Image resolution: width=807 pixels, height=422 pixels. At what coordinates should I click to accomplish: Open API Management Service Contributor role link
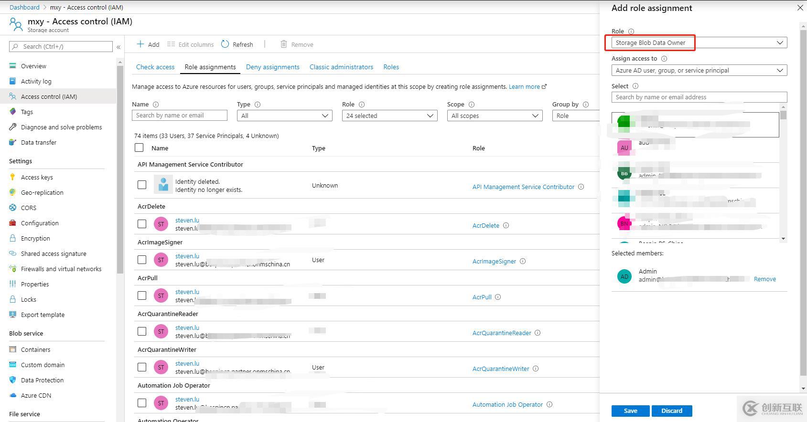pyautogui.click(x=523, y=187)
